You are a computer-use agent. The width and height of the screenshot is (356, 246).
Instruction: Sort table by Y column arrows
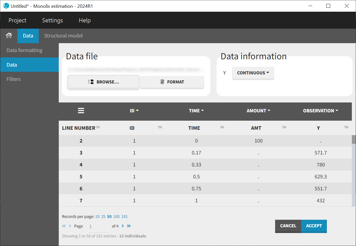346,127
